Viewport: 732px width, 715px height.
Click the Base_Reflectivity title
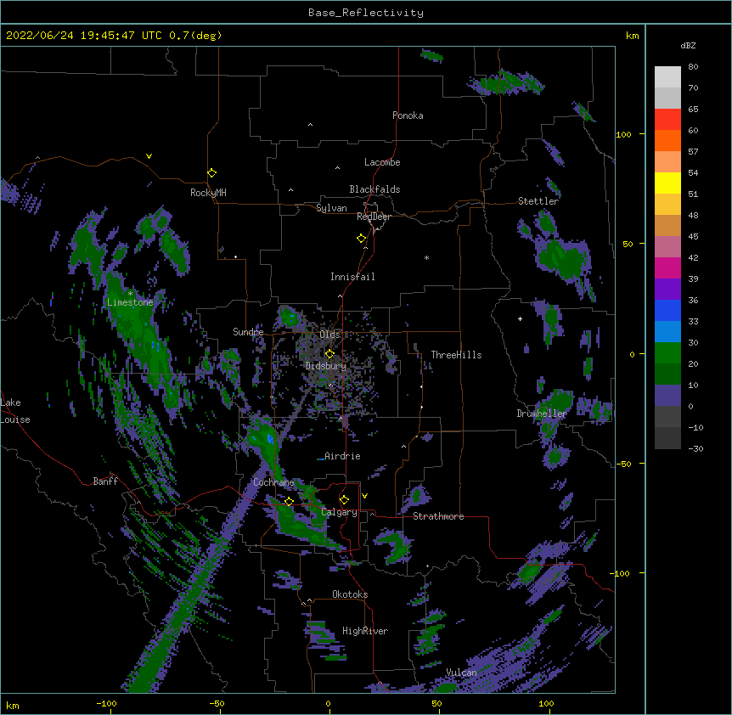click(x=366, y=13)
